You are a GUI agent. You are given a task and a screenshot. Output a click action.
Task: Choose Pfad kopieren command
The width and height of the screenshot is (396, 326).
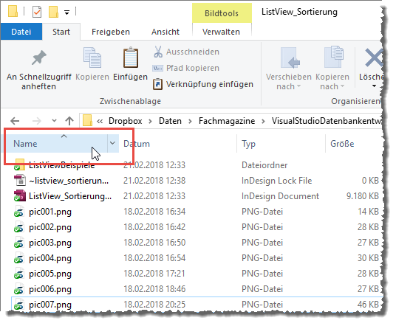coord(186,68)
